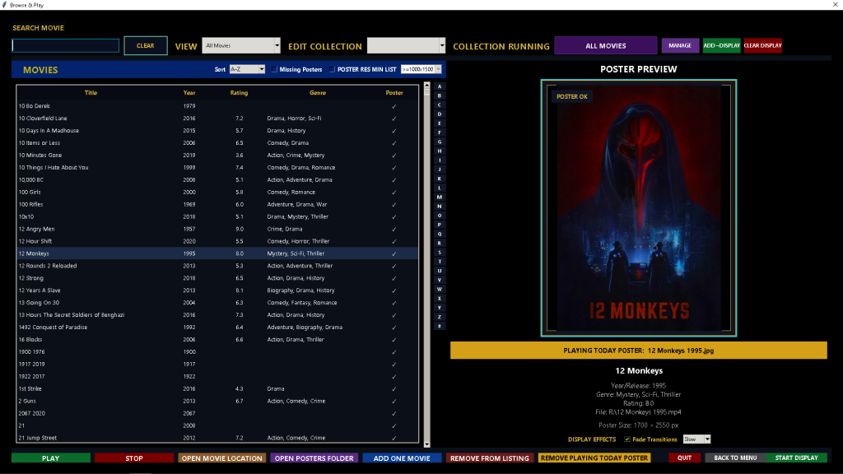Sort the list by the Rating column header

[239, 93]
